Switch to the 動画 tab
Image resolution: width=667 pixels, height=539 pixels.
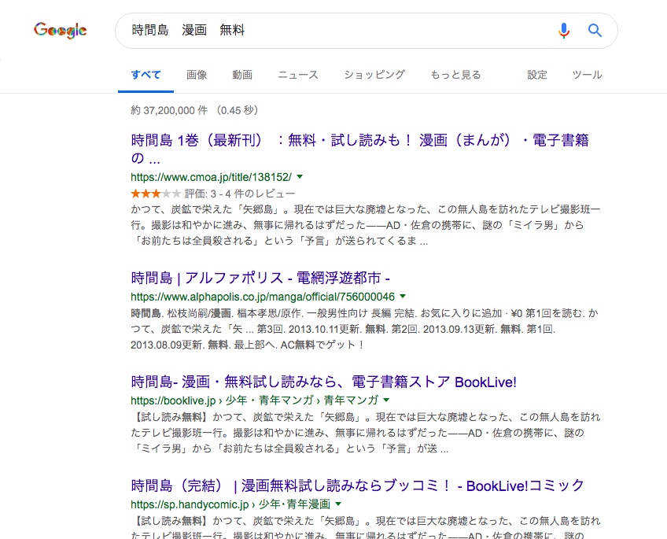(x=242, y=75)
